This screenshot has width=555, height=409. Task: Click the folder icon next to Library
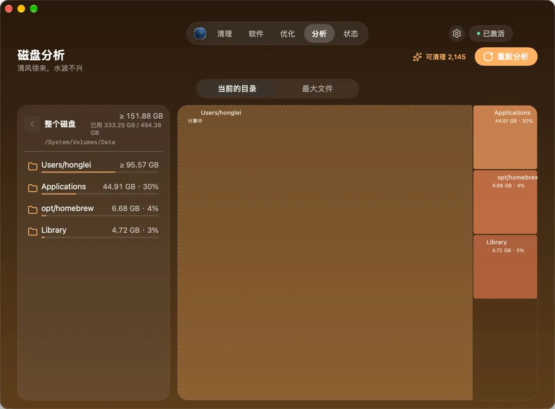click(x=33, y=231)
